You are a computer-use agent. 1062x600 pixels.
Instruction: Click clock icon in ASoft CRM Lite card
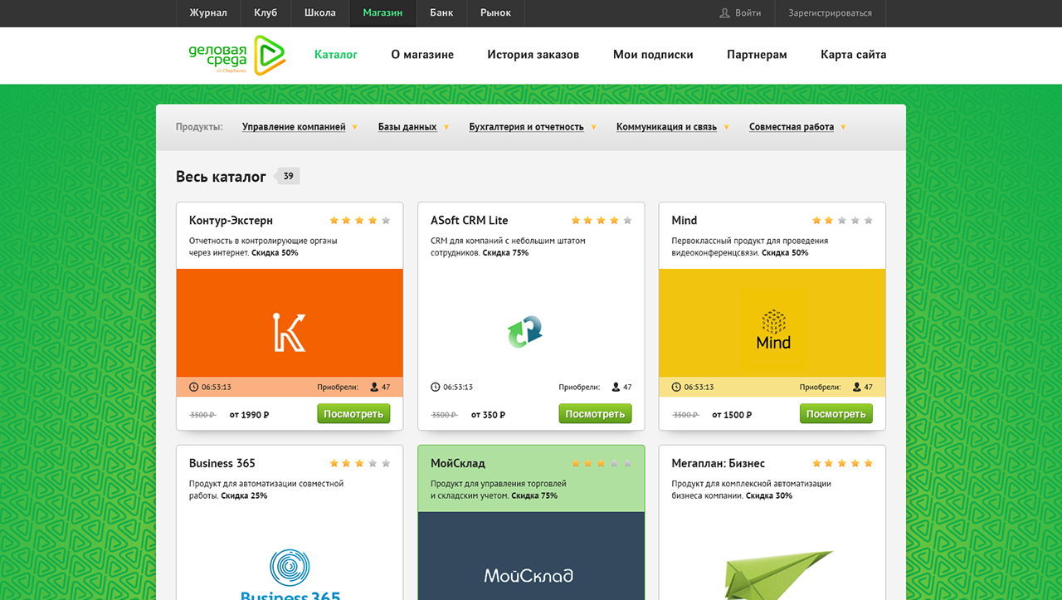click(x=436, y=387)
